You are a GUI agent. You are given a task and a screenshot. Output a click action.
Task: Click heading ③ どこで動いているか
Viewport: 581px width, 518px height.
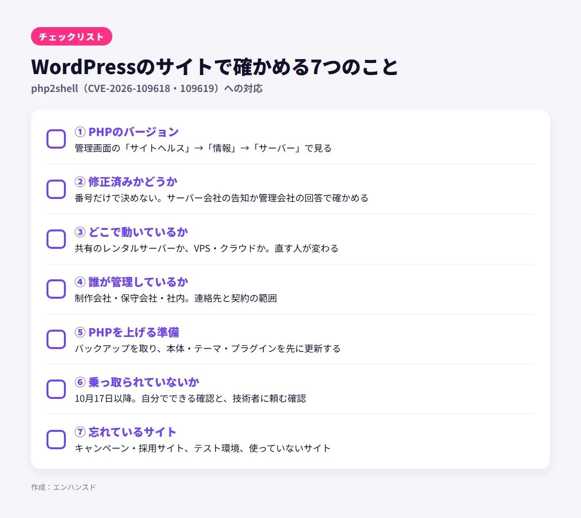point(131,232)
